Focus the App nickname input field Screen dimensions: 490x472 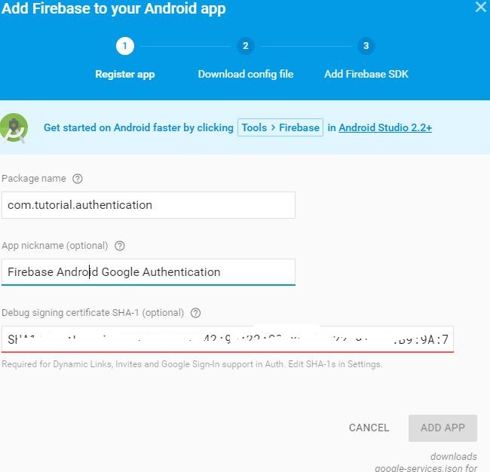[149, 272]
